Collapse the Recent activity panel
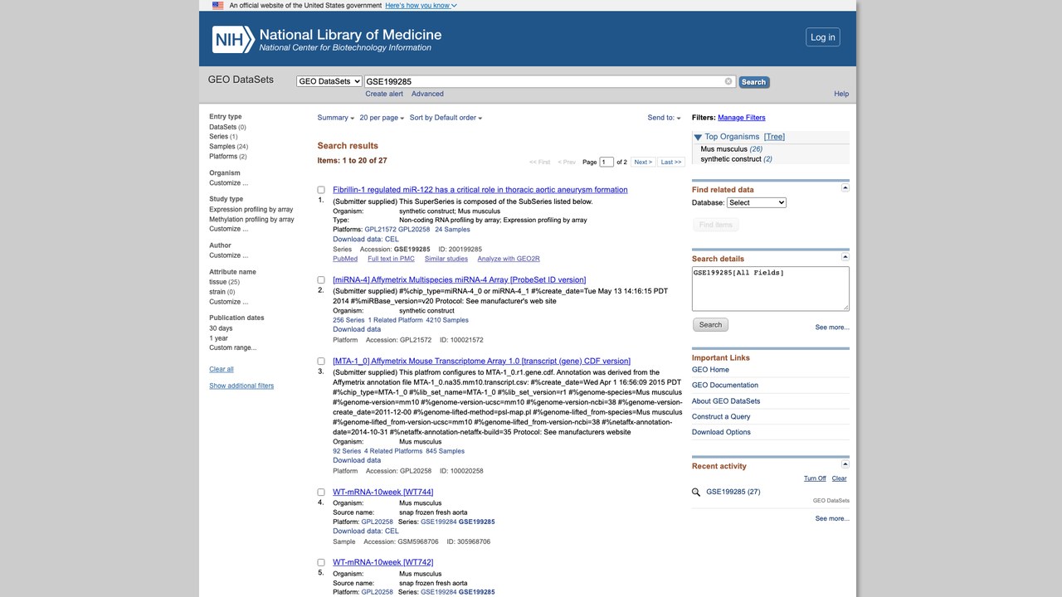This screenshot has height=597, width=1062. 845,464
